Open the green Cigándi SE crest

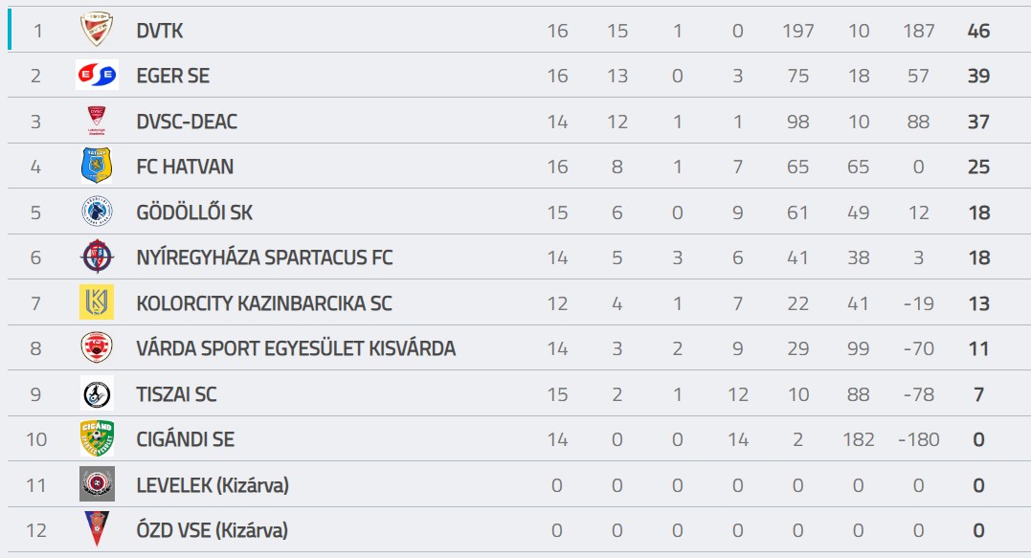[97, 438]
